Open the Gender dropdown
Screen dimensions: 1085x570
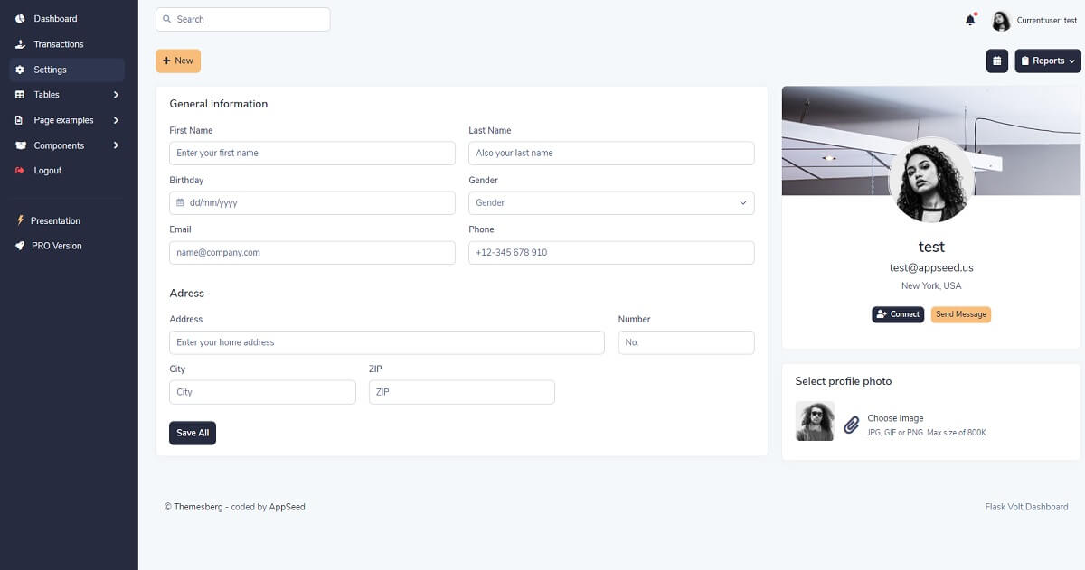tap(610, 202)
